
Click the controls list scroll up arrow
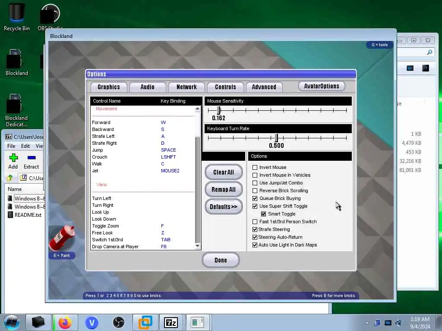[x=198, y=109]
